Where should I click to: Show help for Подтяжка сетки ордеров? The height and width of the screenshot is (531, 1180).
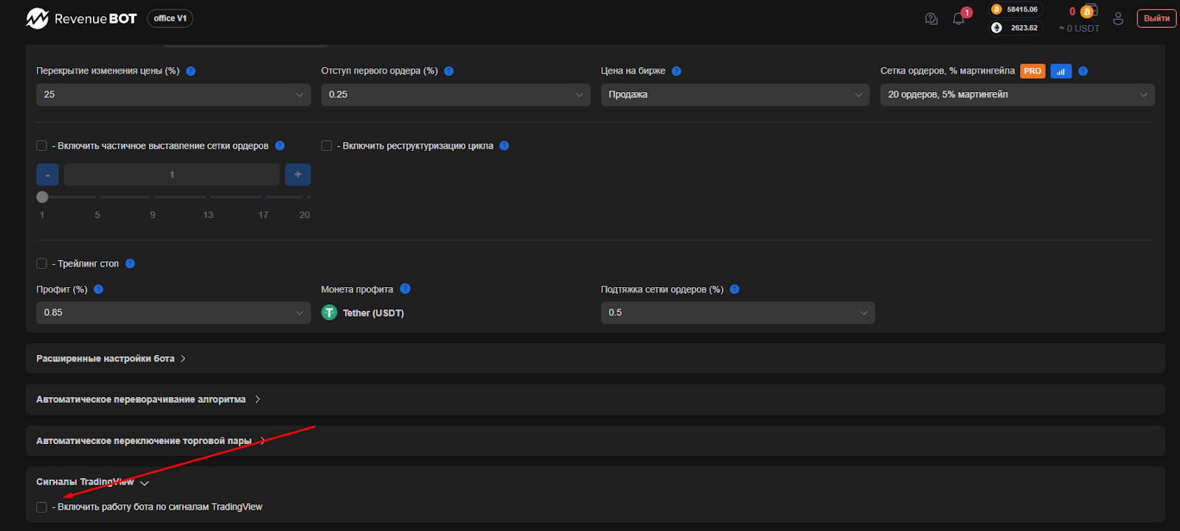735,289
